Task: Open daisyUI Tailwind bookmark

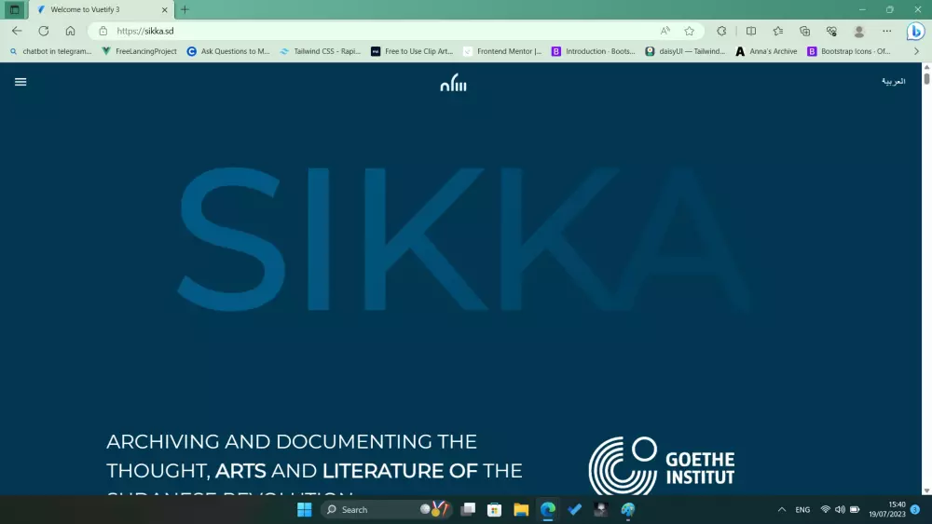Action: tap(685, 51)
